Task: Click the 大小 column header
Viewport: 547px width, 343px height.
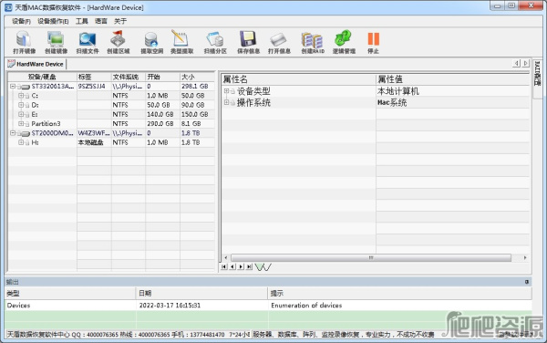Action: [198, 77]
